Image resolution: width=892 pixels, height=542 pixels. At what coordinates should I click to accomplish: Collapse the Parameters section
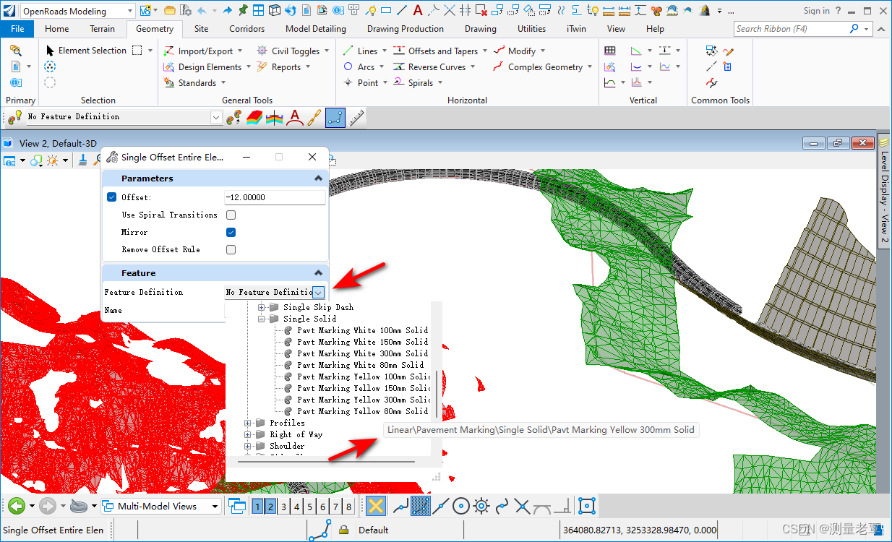point(318,178)
